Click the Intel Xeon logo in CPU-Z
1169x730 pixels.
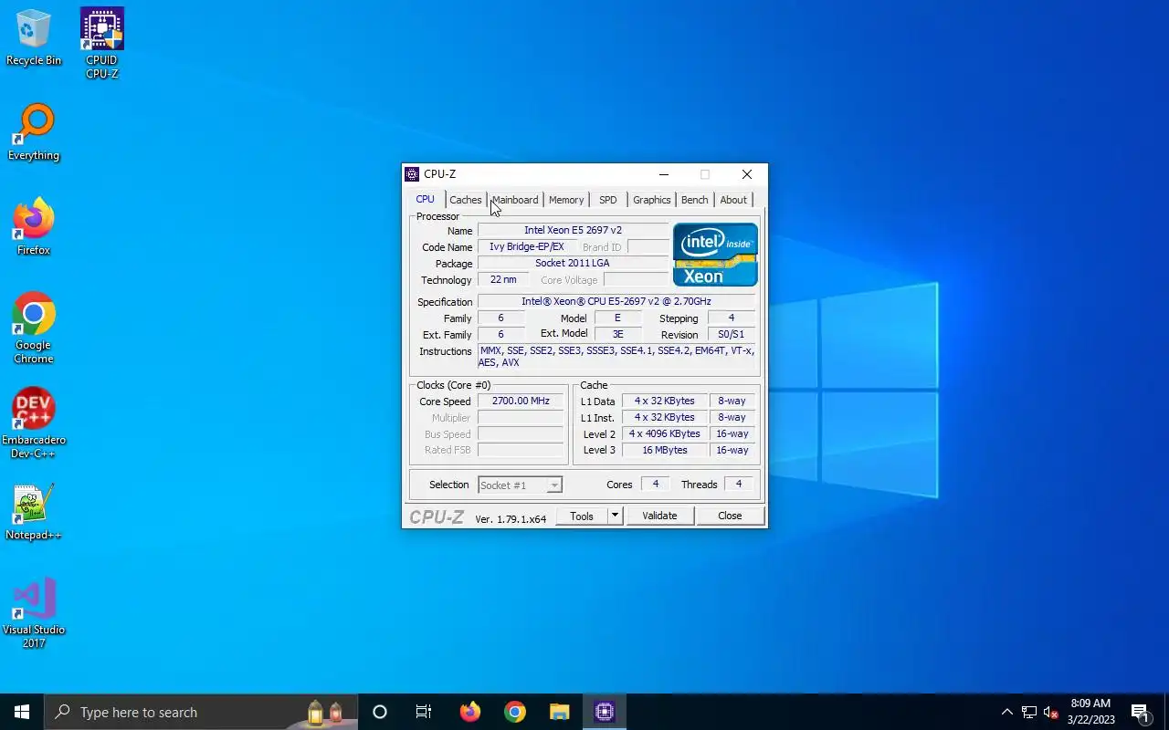[715, 255]
